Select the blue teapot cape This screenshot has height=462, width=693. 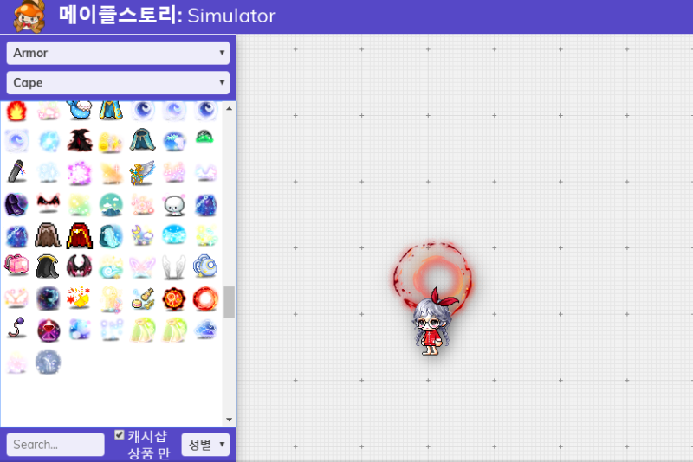click(x=205, y=266)
